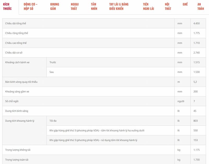Switch to the AN TOÀN tab
Screen dimensions: 209x164
click(201, 6)
